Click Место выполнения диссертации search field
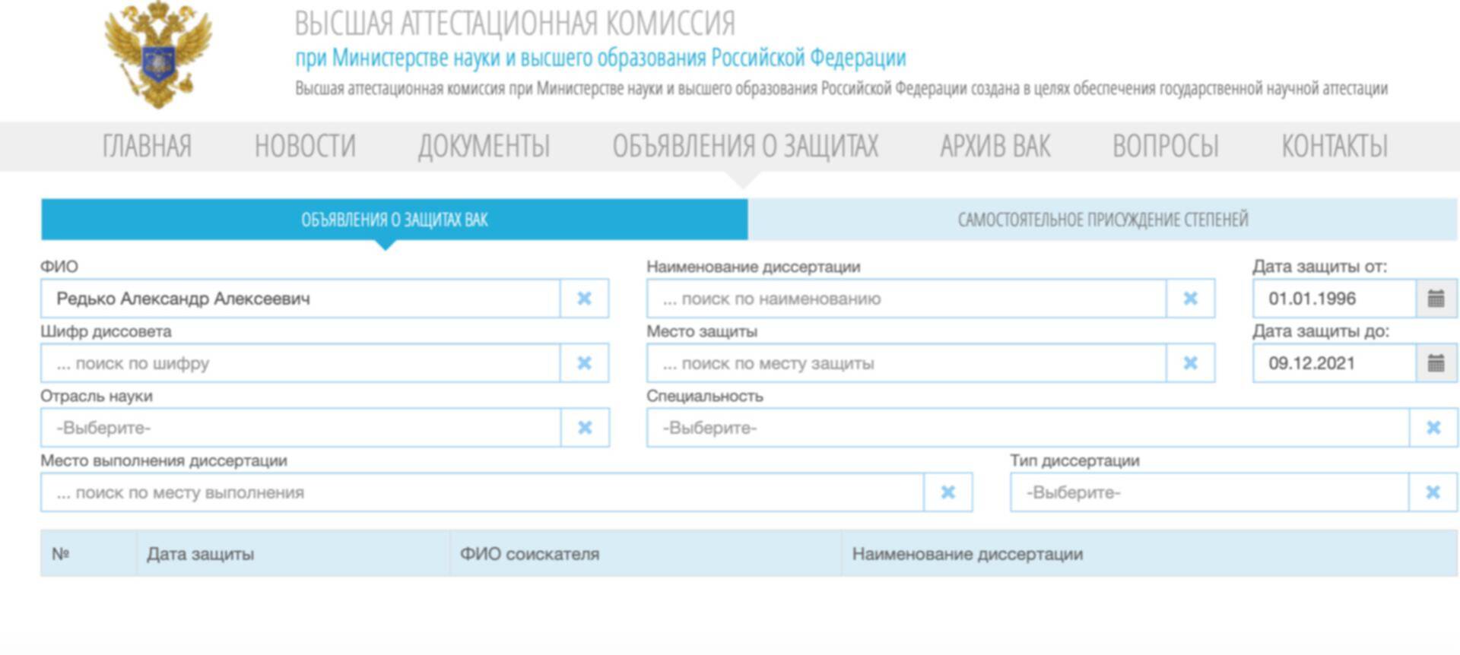Viewport: 1460px width, 655px height. (x=483, y=492)
